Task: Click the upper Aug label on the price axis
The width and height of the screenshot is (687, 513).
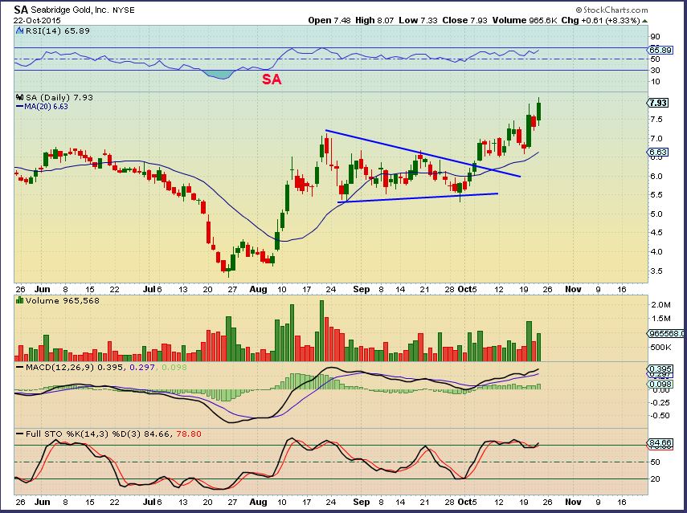Action: pos(258,289)
